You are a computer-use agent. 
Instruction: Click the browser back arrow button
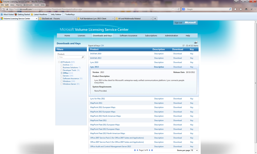click(3, 9)
